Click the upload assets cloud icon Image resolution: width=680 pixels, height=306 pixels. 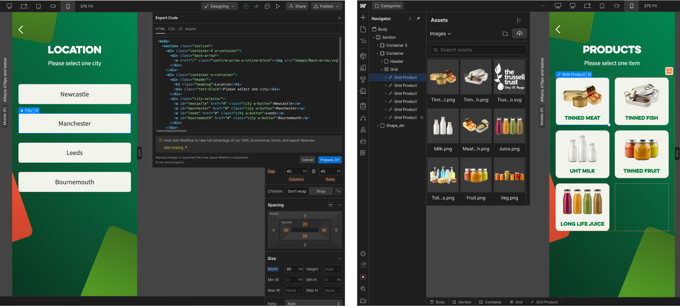pos(519,34)
